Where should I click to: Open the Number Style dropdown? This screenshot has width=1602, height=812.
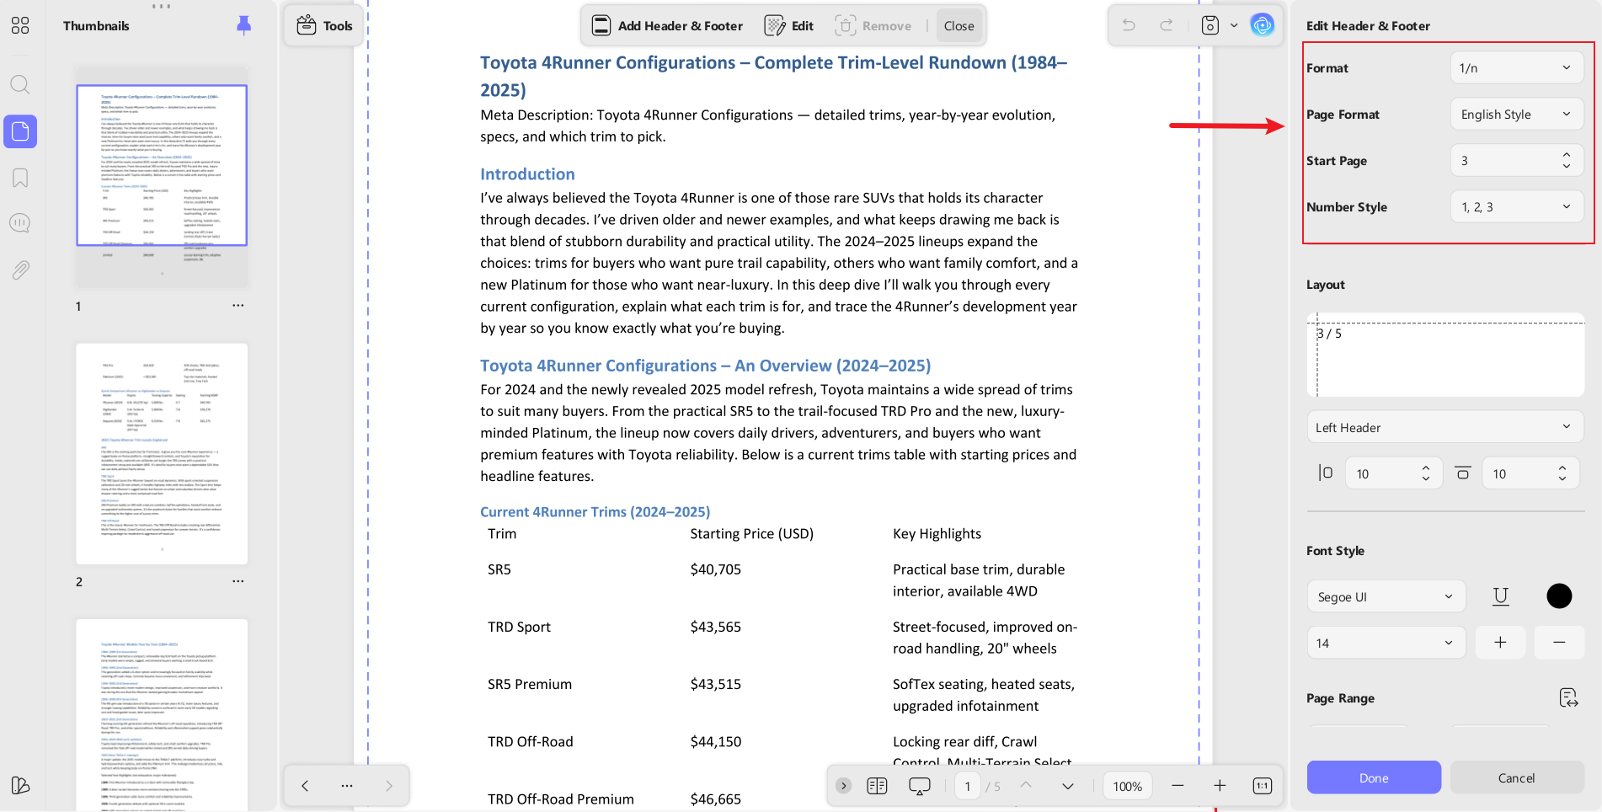(1516, 207)
